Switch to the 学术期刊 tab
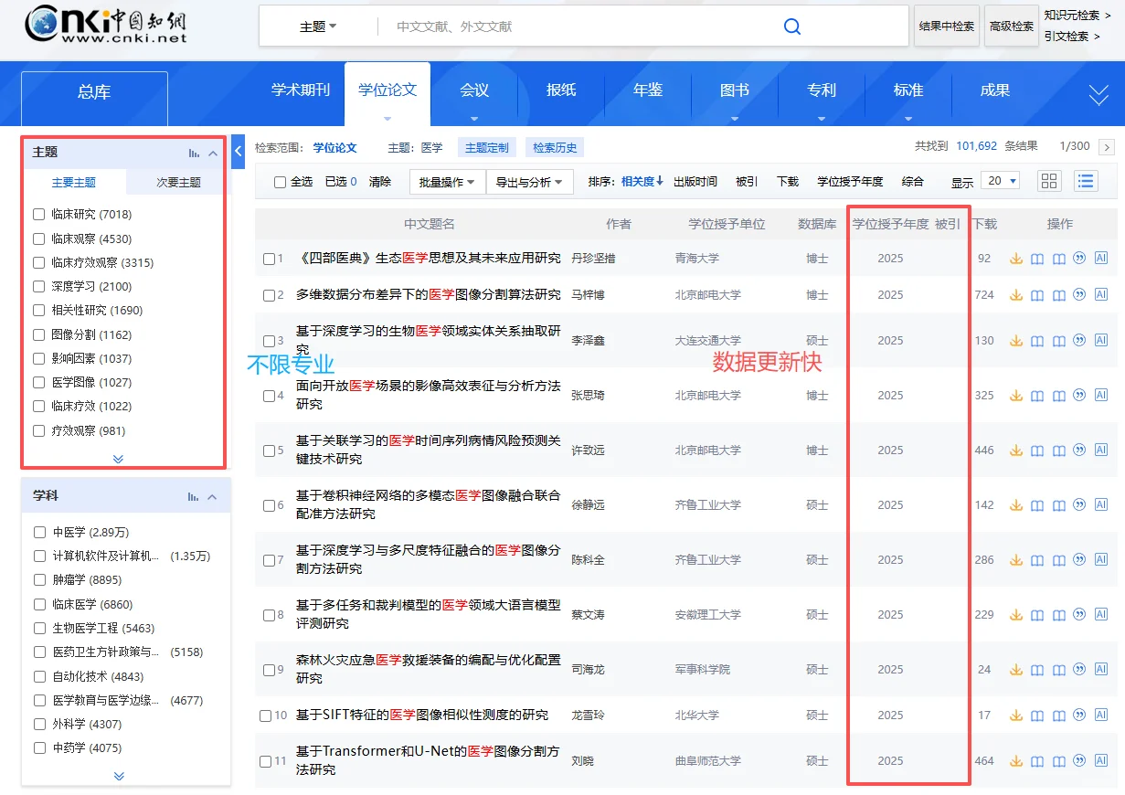Viewport: 1125px width, 795px height. pyautogui.click(x=301, y=90)
